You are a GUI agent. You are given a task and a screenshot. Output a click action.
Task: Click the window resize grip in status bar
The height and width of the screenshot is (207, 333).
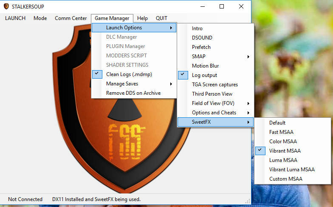pos(248,201)
